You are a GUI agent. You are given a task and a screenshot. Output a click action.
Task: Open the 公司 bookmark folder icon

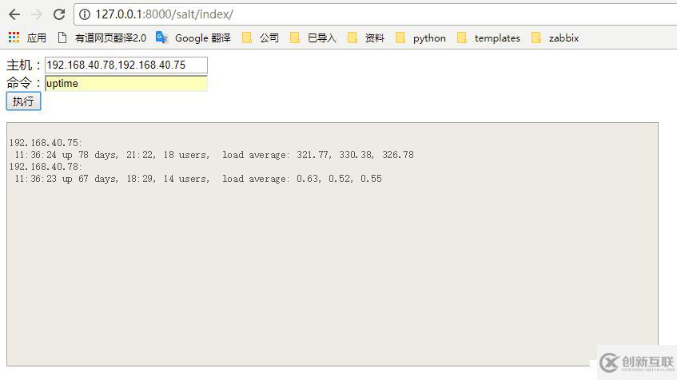247,38
